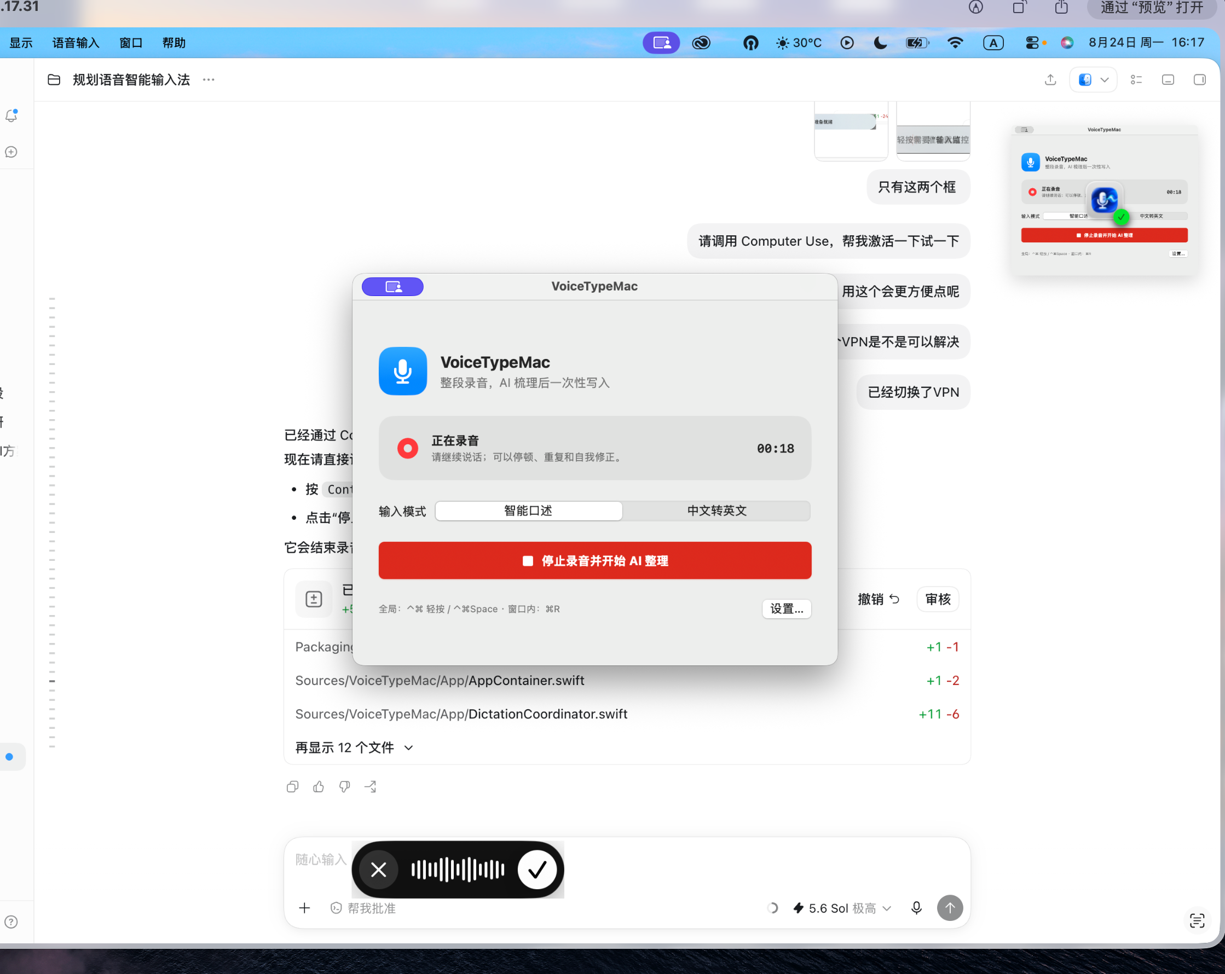Open the 窗口 menu
This screenshot has height=974, width=1225.
(x=131, y=43)
